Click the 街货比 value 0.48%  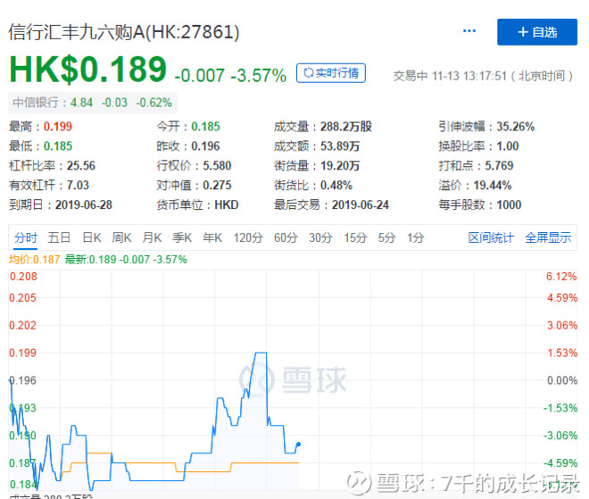(336, 186)
